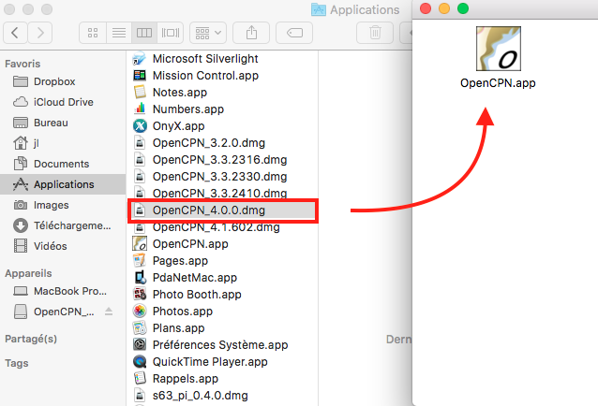Click the Share toolbar button
Viewport: 598px width, 406px height.
[251, 33]
